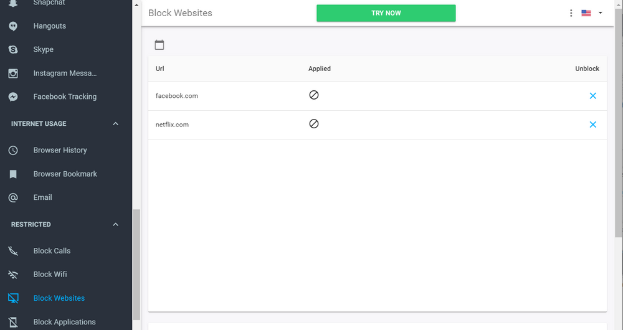
Task: Click the Block Wifi signal icon
Action: [13, 275]
